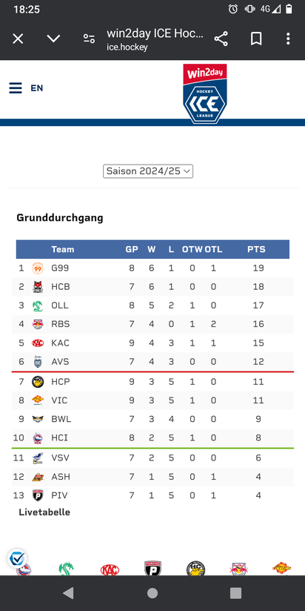Open site settings tune icon
This screenshot has height=611, width=305.
click(x=89, y=39)
